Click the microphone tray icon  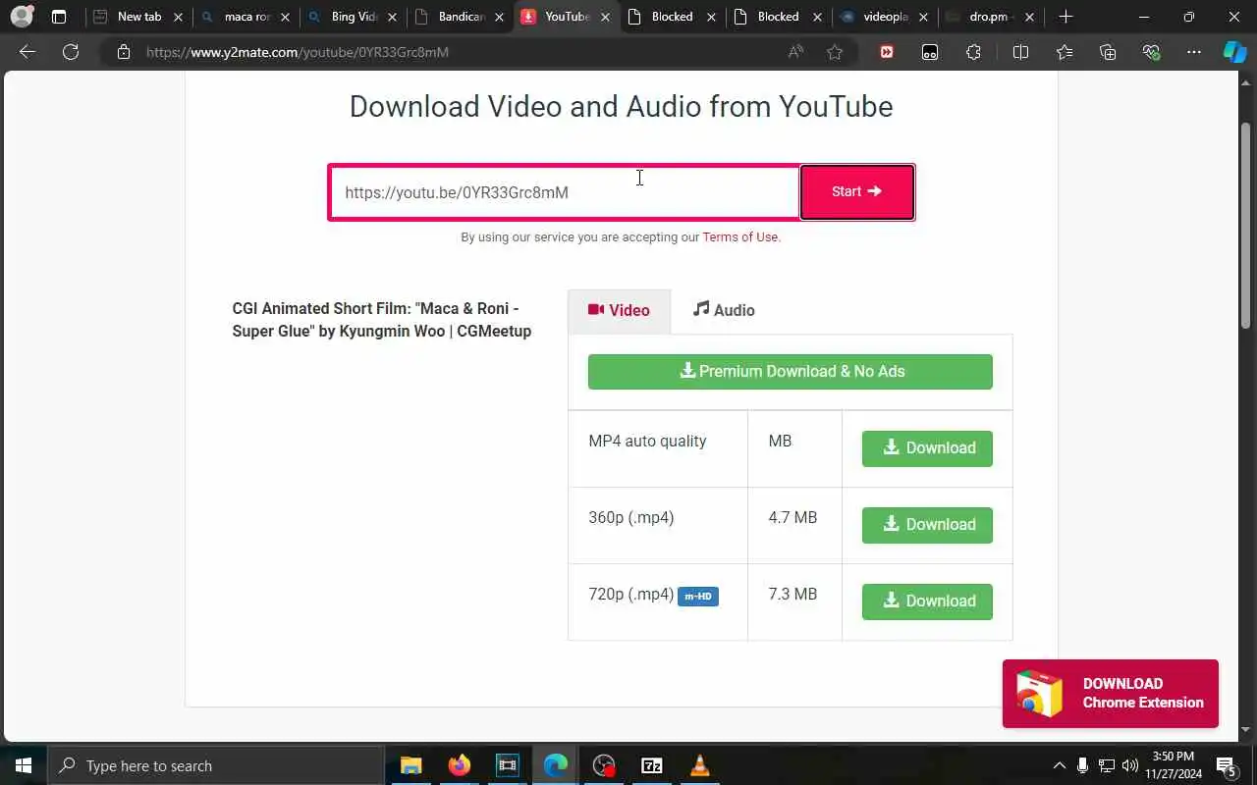click(1082, 765)
